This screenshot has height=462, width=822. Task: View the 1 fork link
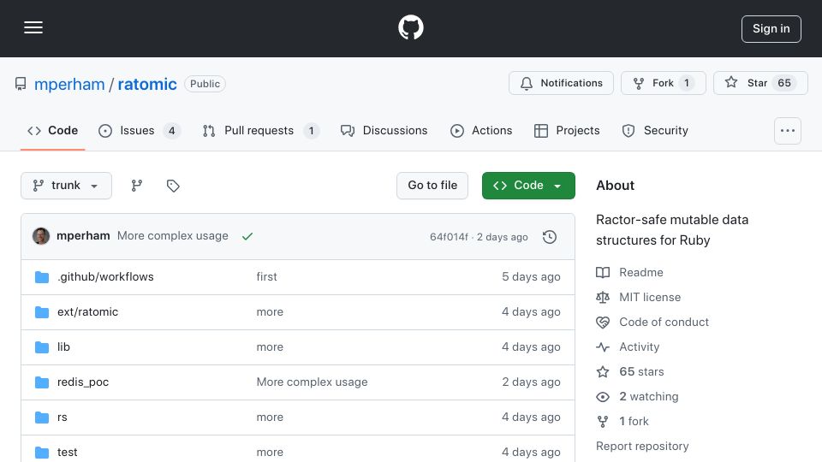pyautogui.click(x=634, y=421)
